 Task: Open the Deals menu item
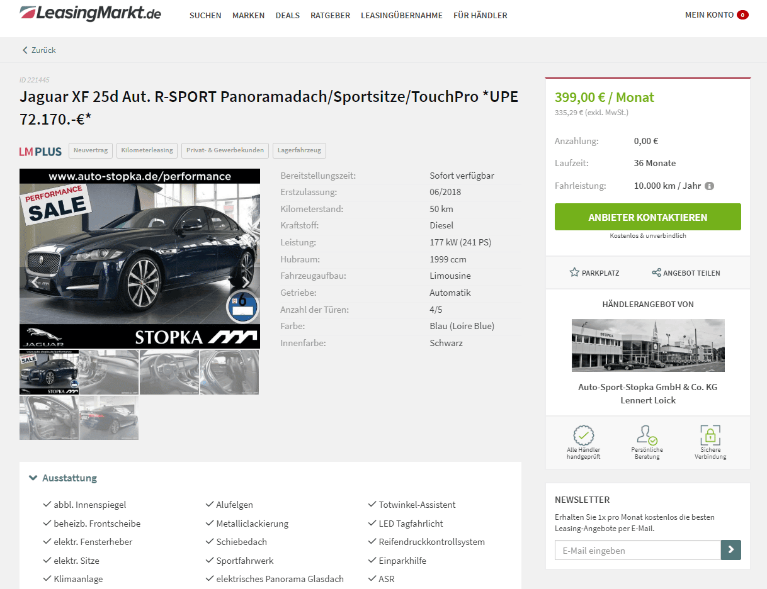pos(288,15)
